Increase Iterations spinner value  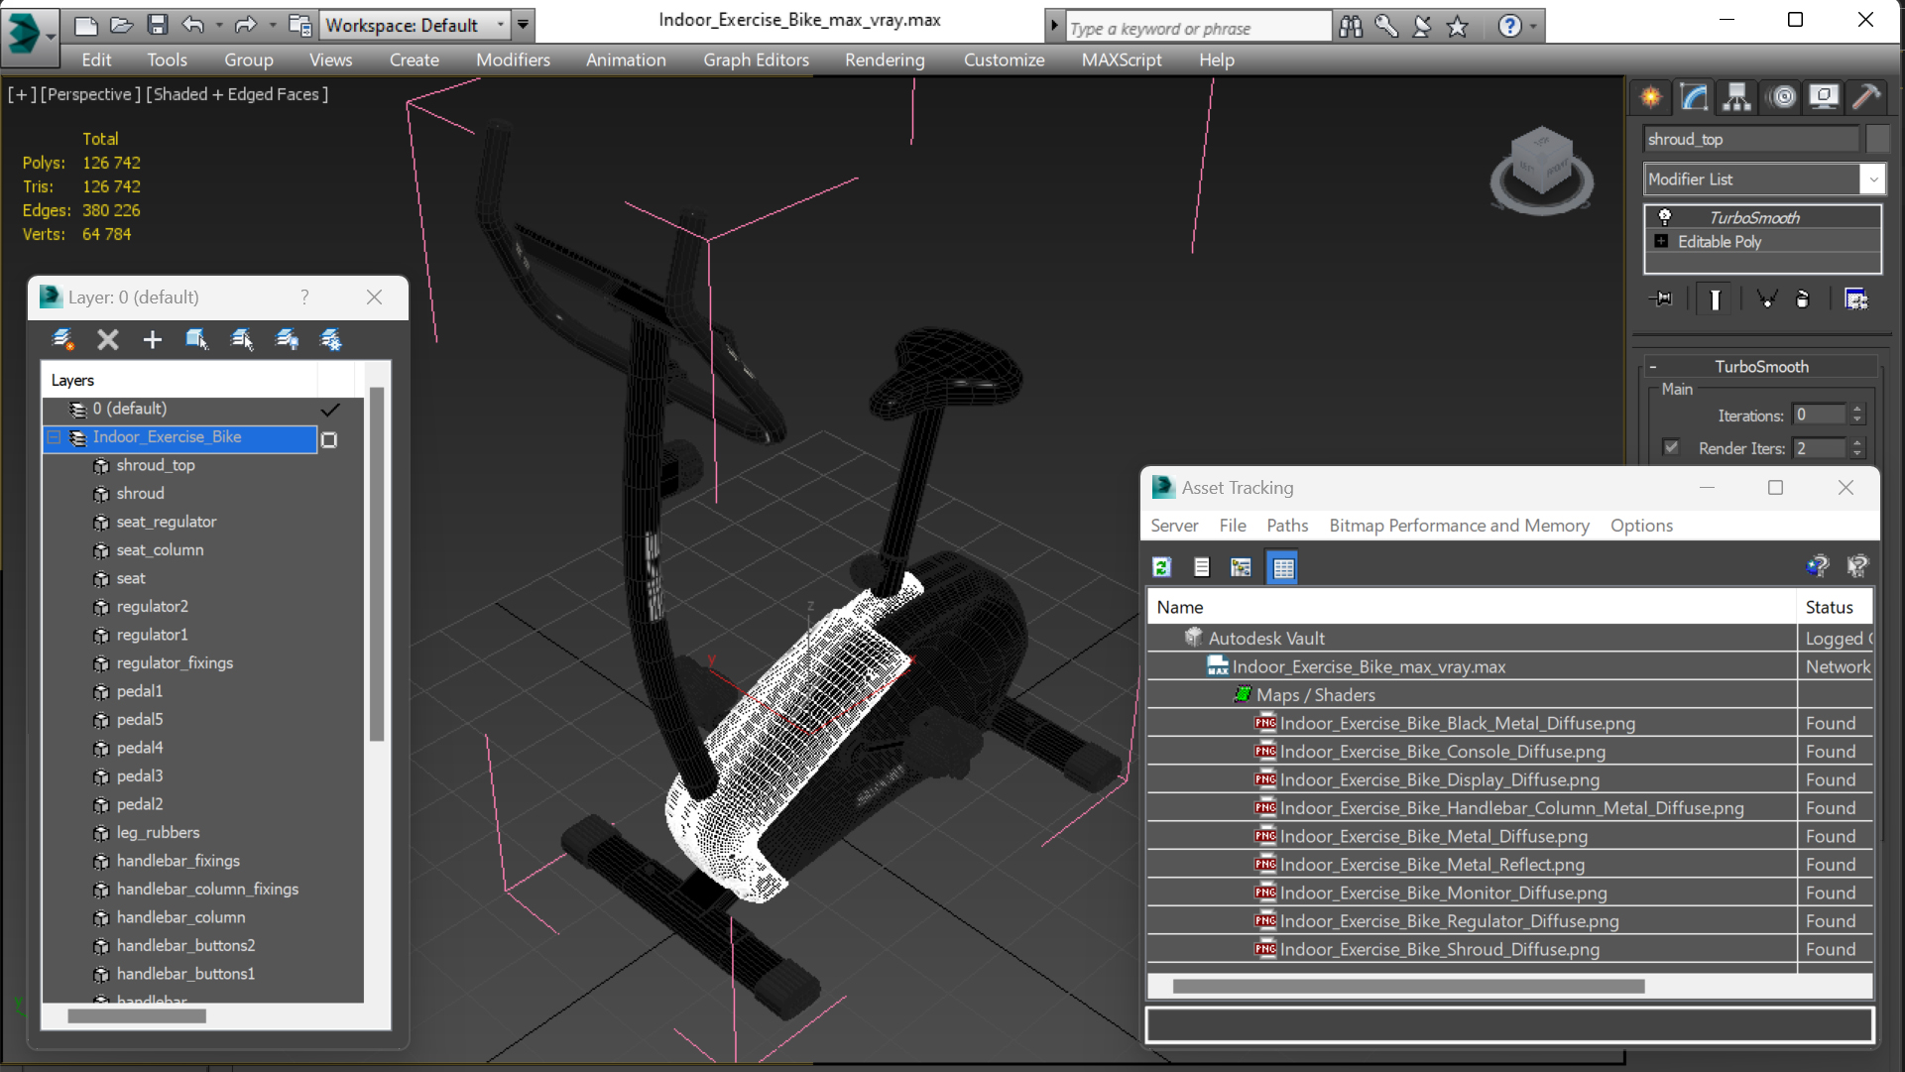coord(1857,410)
